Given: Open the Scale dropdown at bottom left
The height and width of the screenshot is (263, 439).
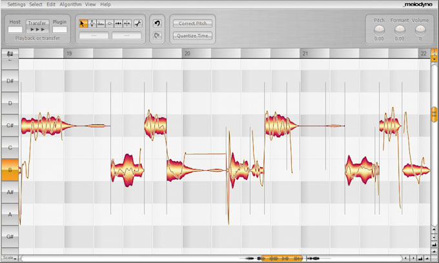Looking at the screenshot, I should [x=10, y=258].
